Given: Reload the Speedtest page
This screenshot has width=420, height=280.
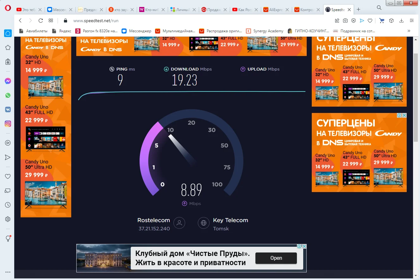Looking at the screenshot, I should click(41, 21).
